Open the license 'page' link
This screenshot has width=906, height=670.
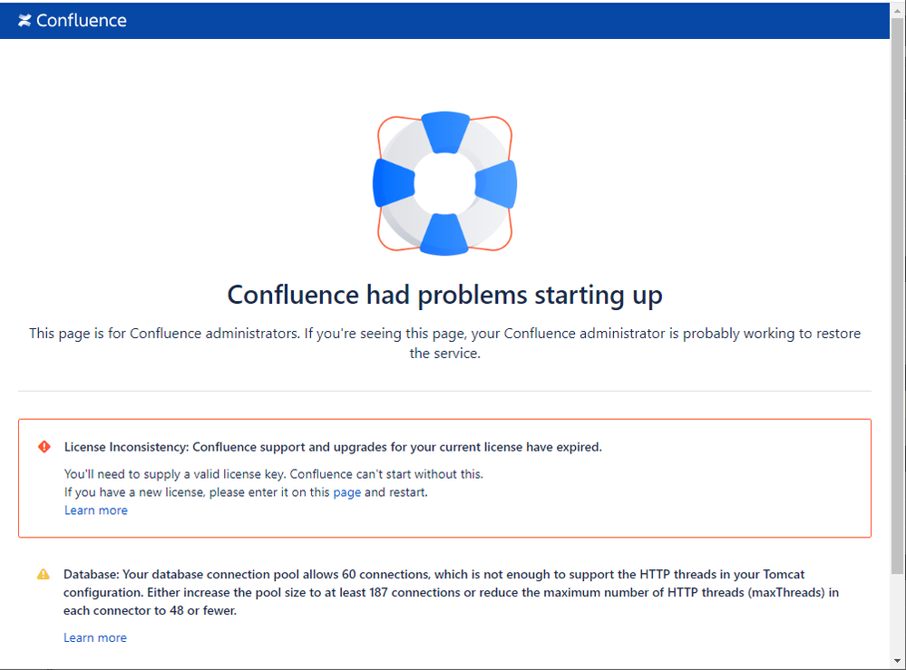346,492
